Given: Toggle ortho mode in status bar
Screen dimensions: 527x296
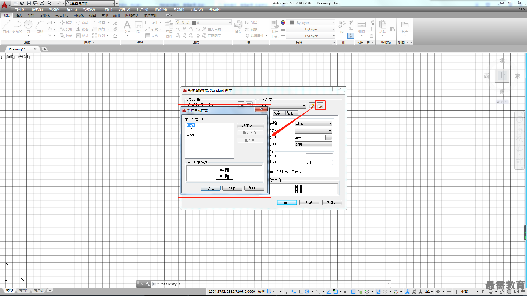Looking at the screenshot, I should click(301, 292).
